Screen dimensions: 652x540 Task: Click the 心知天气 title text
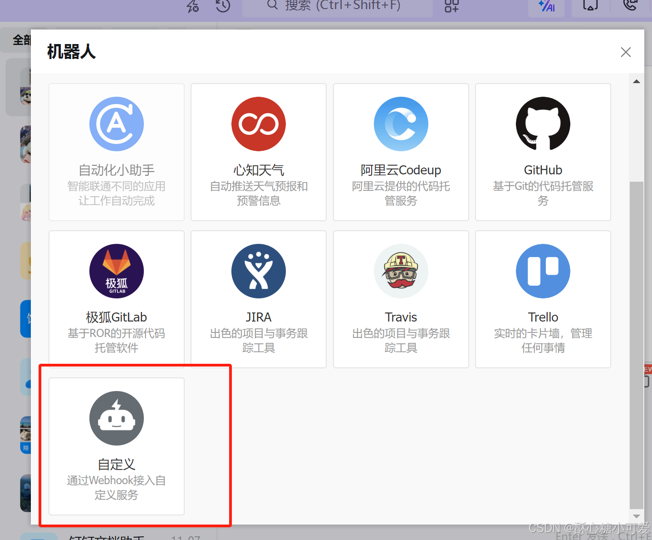pyautogui.click(x=259, y=170)
